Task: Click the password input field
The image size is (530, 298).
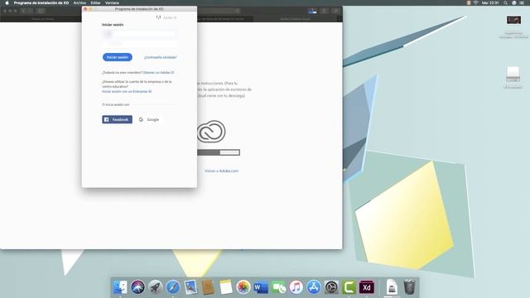Action: click(139, 44)
